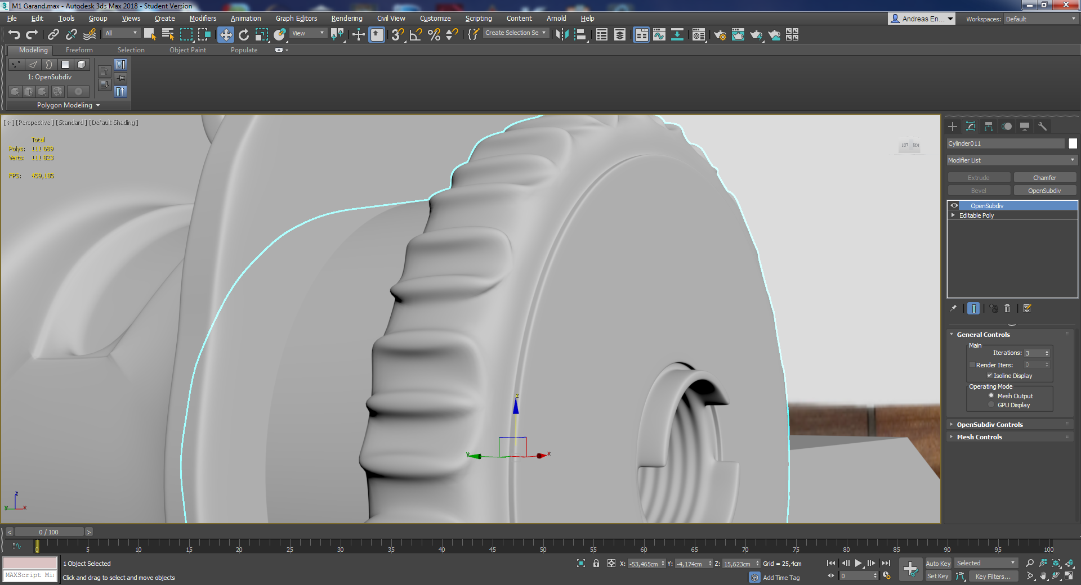Click the Auto Key button
1081x585 pixels.
[x=937, y=564]
